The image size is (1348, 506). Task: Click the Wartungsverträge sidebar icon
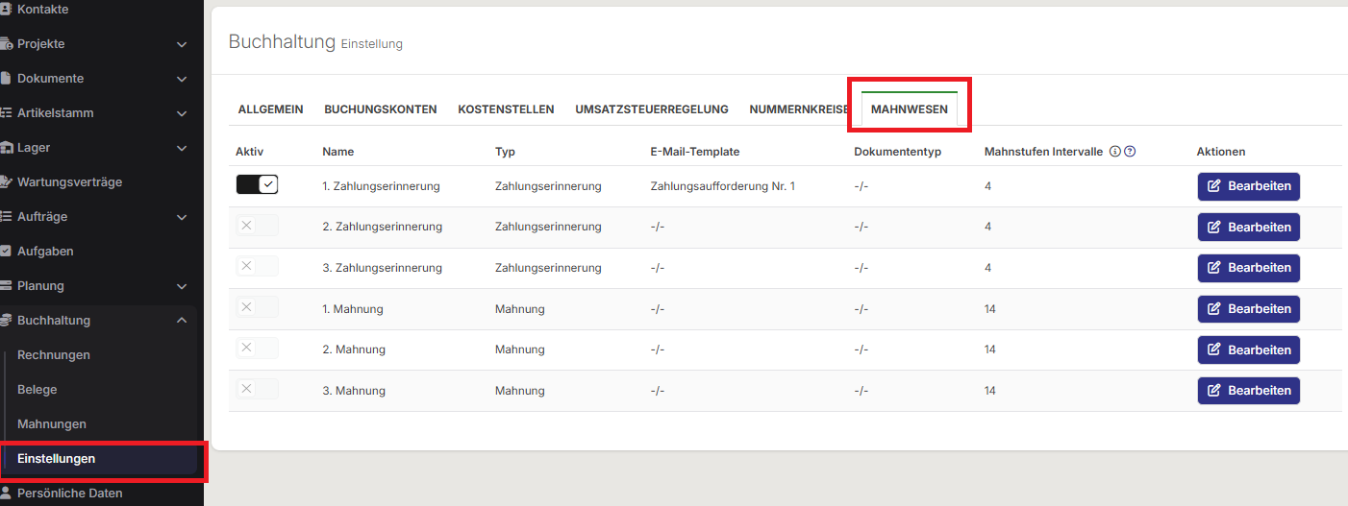[x=6, y=182]
